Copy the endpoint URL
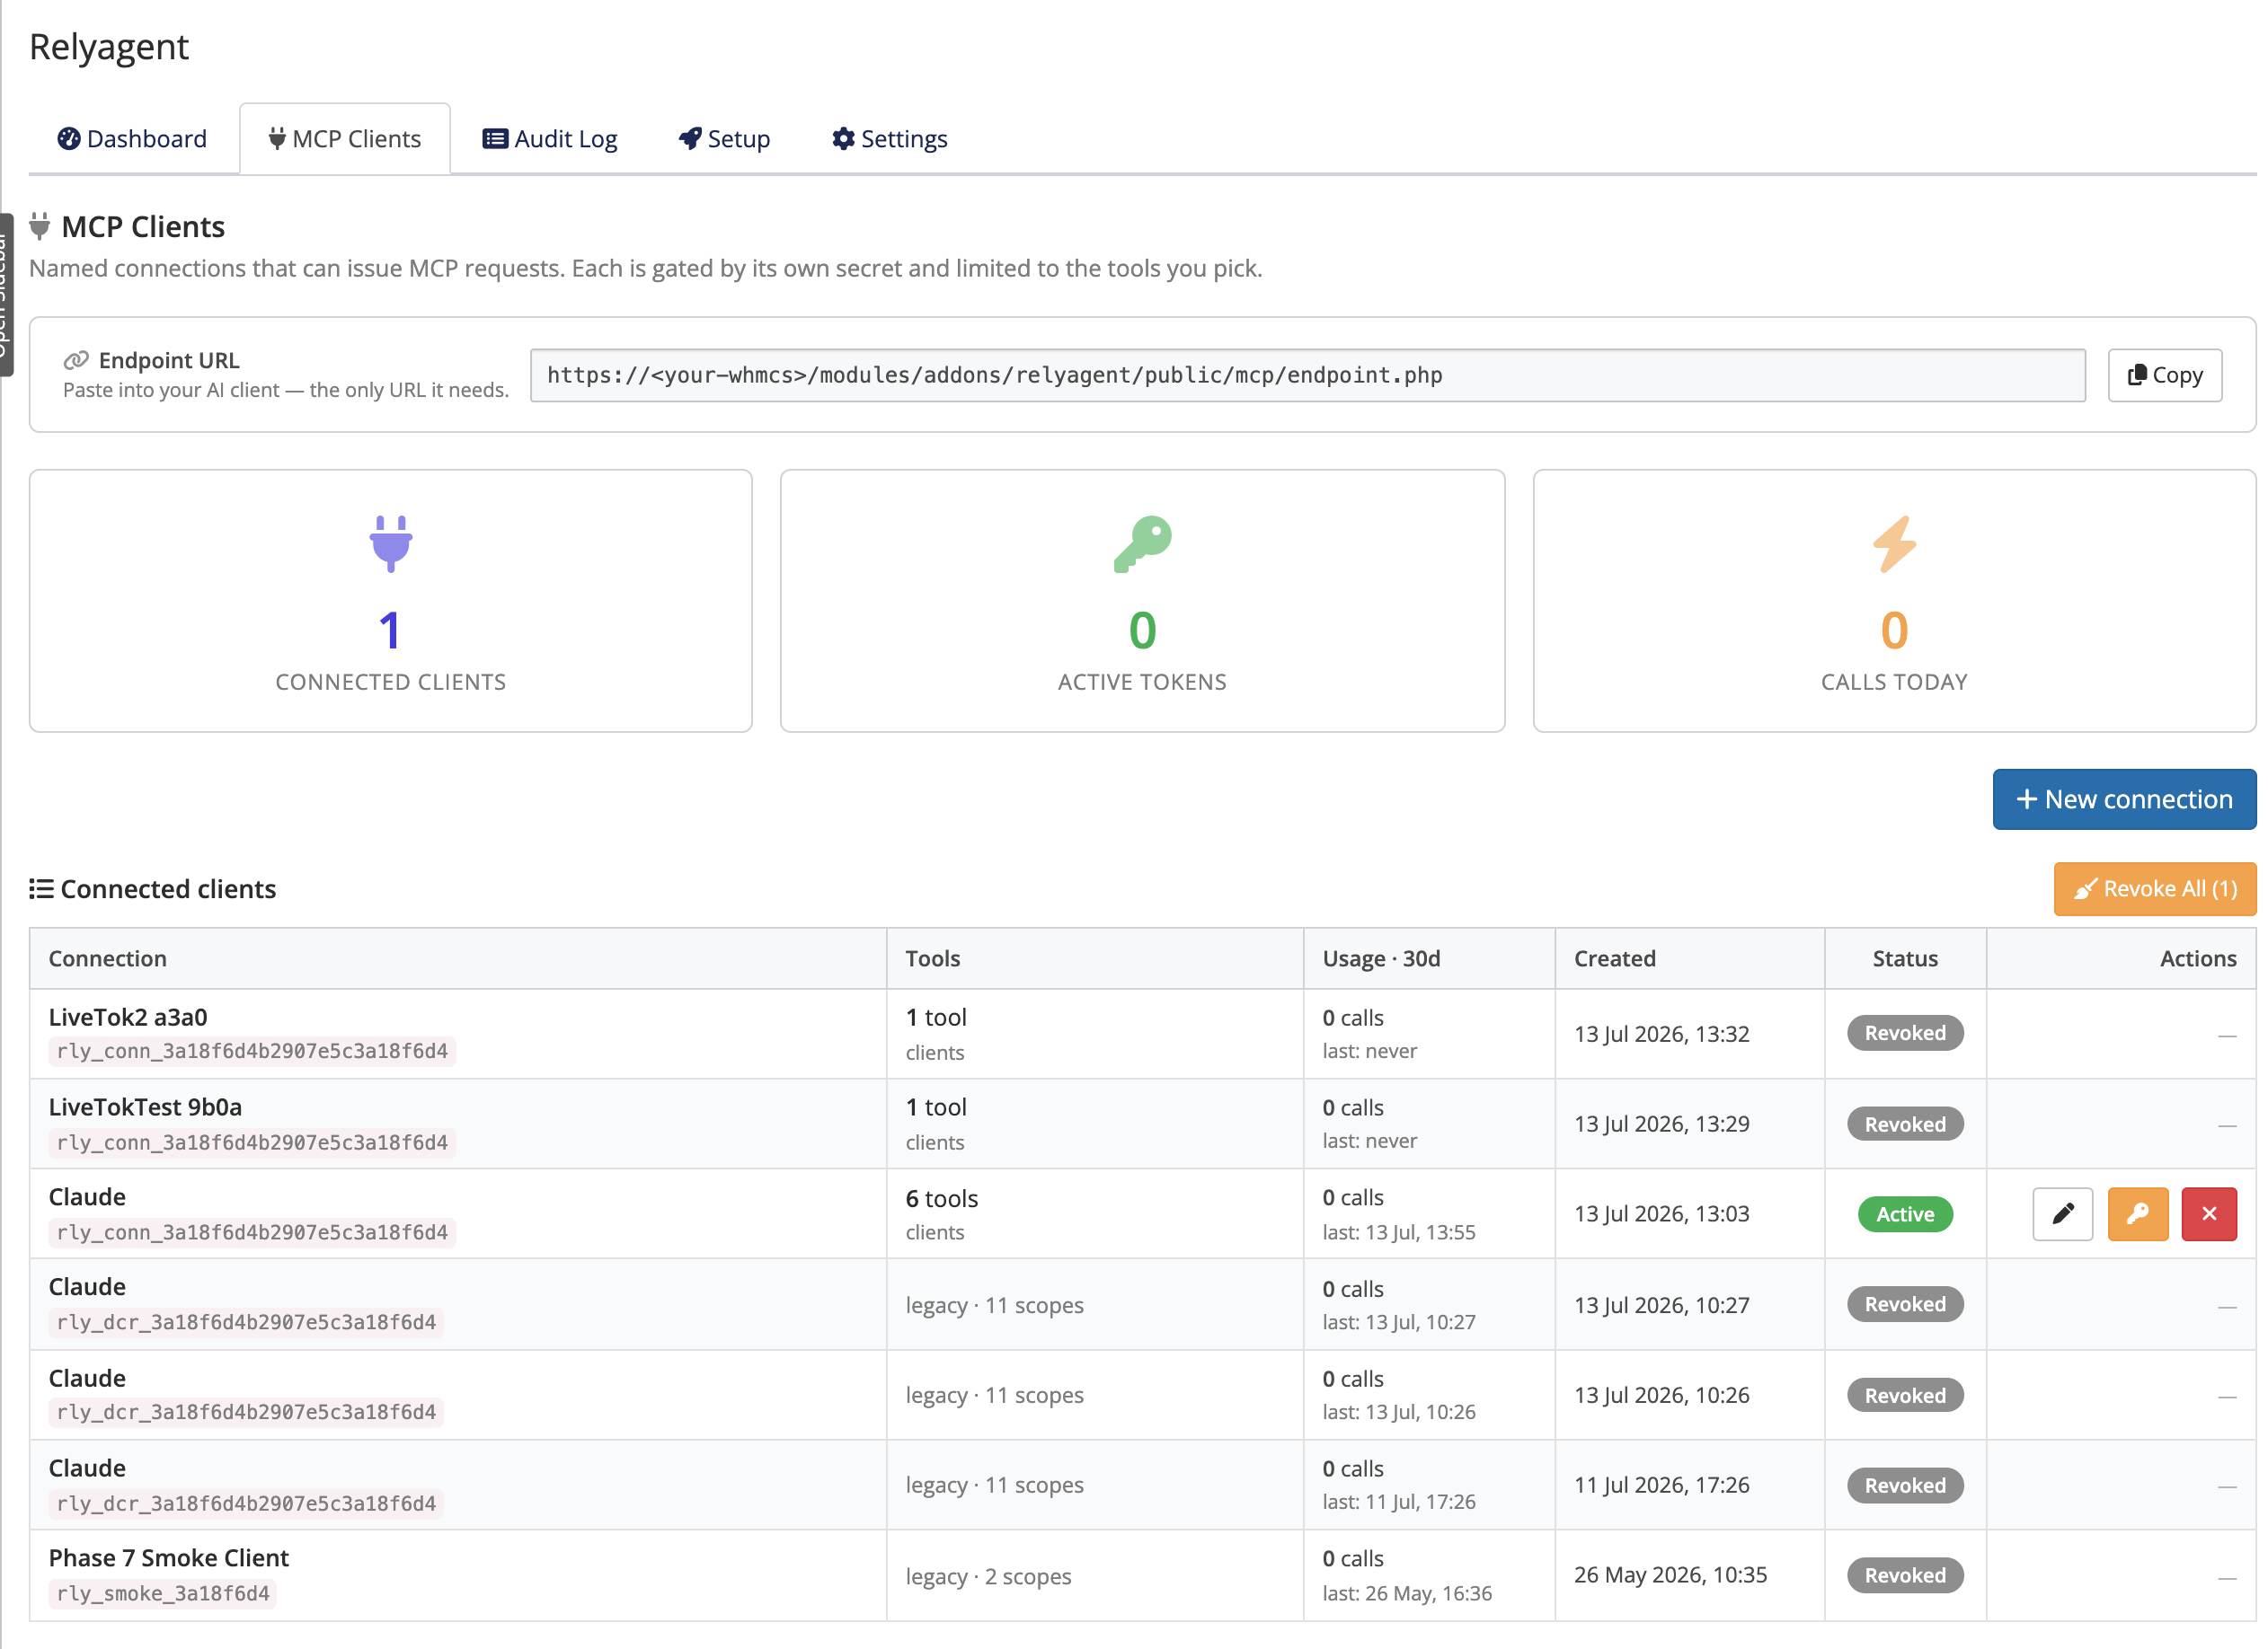This screenshot has height=1649, width=2268. pyautogui.click(x=2165, y=375)
